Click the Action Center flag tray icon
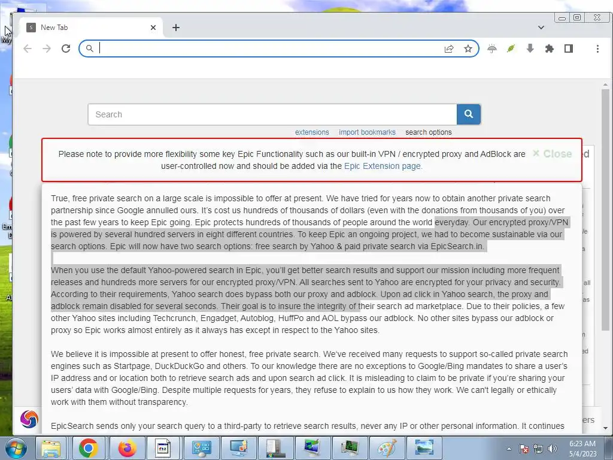The width and height of the screenshot is (613, 460). click(x=524, y=449)
